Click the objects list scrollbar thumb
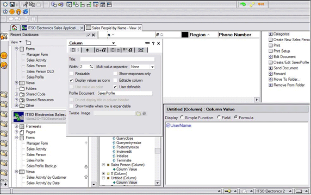The height and width of the screenshot is (195, 311). pyautogui.click(x=158, y=151)
